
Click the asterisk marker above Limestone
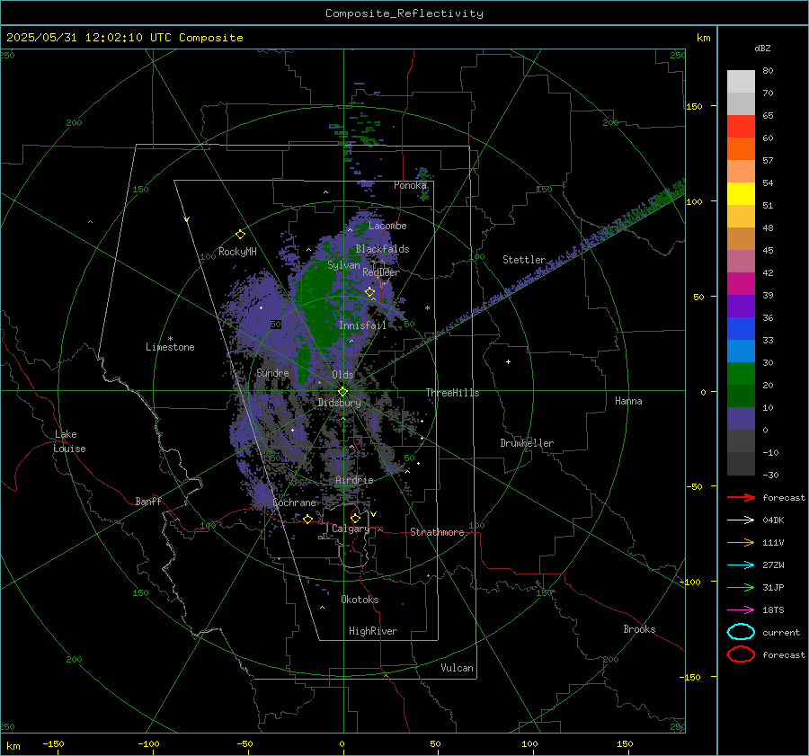pos(170,339)
